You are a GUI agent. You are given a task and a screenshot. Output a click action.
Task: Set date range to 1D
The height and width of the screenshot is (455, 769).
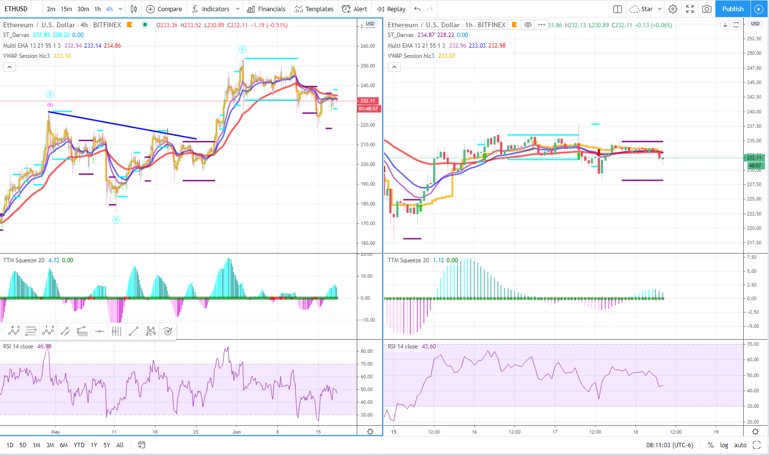pyautogui.click(x=10, y=445)
